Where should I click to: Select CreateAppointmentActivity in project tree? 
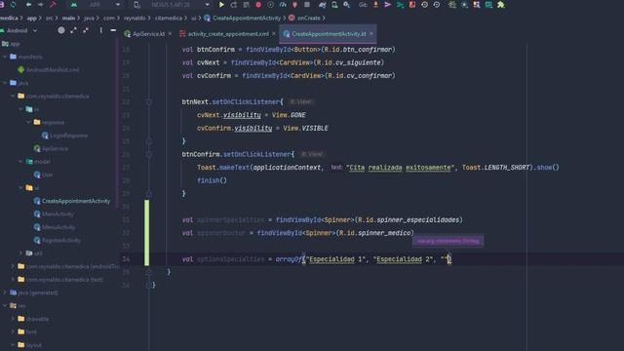point(72,201)
